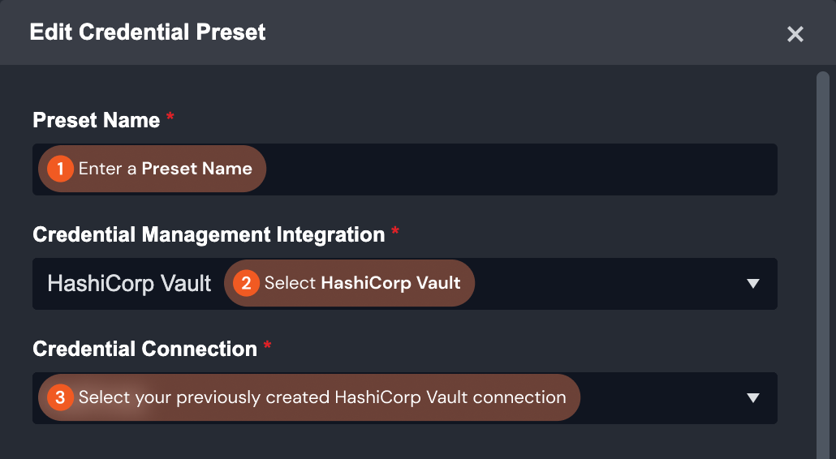Screen dimensions: 836x459
Task: Click the orange step 2 badge
Action: 246,283
